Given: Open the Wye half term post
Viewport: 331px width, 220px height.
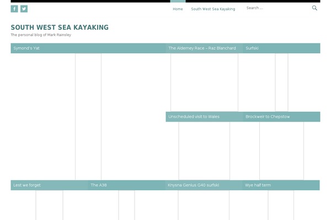Looking at the screenshot, I should [x=258, y=185].
